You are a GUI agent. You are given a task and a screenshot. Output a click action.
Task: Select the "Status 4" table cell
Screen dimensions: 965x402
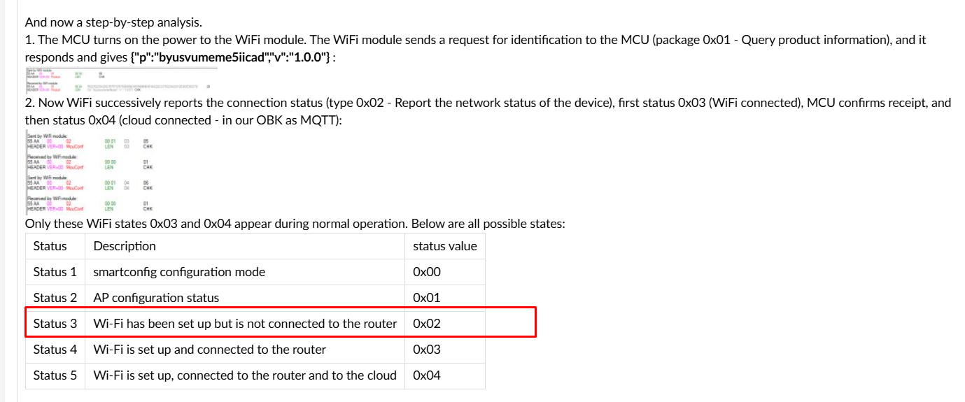tap(55, 350)
